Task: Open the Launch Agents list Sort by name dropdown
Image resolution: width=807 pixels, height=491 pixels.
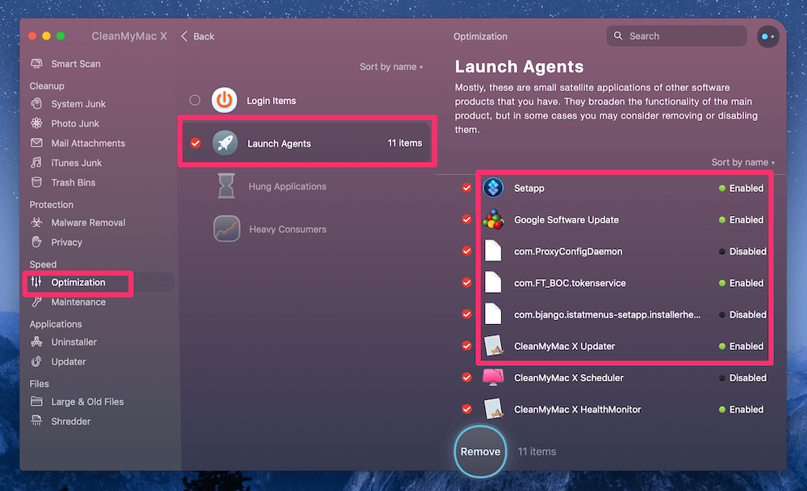Action: (x=742, y=162)
